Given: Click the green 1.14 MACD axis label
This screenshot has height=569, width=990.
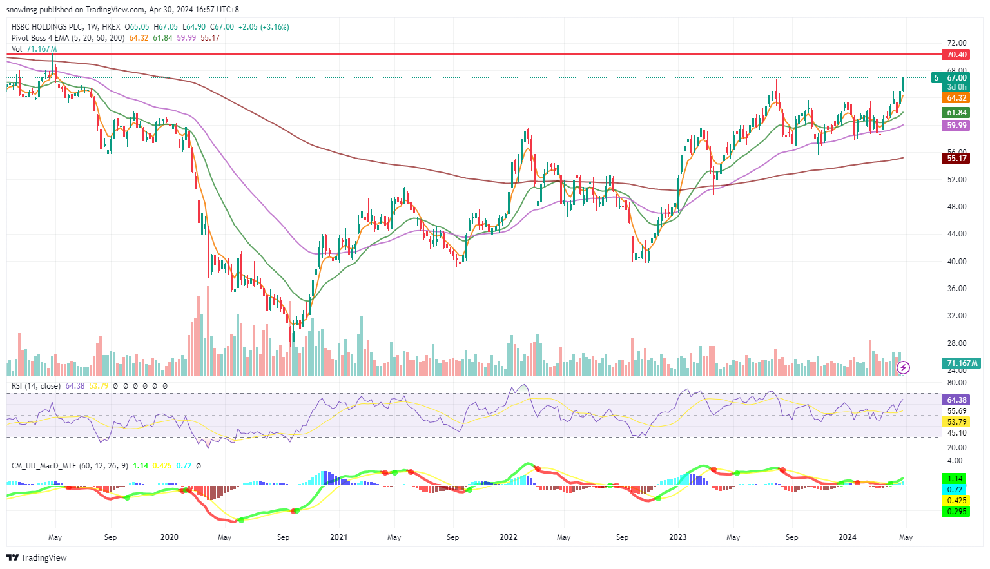Looking at the screenshot, I should (x=955, y=479).
